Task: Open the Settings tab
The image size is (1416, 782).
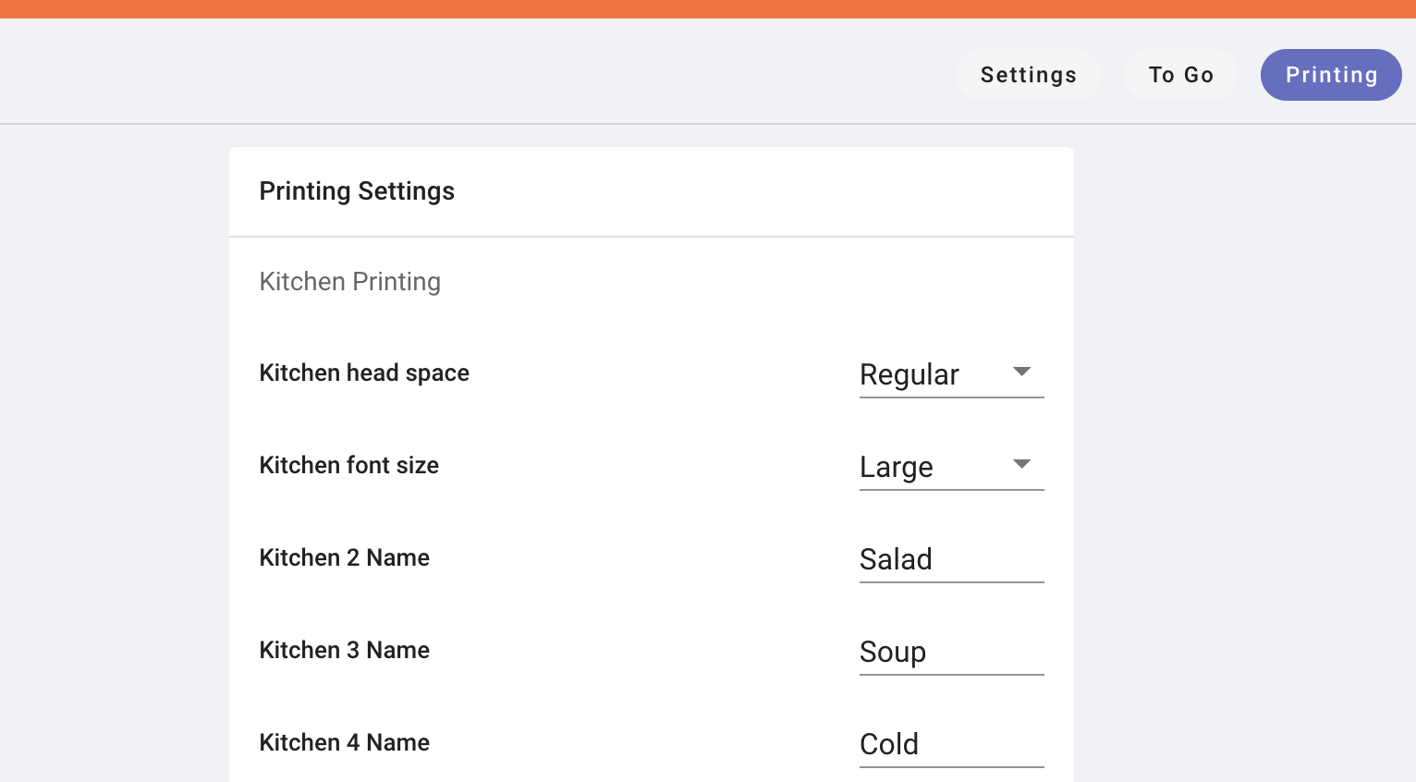Action: [1028, 75]
